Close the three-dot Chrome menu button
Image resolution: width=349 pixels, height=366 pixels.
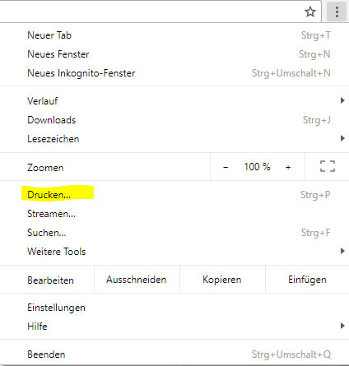pyautogui.click(x=337, y=12)
